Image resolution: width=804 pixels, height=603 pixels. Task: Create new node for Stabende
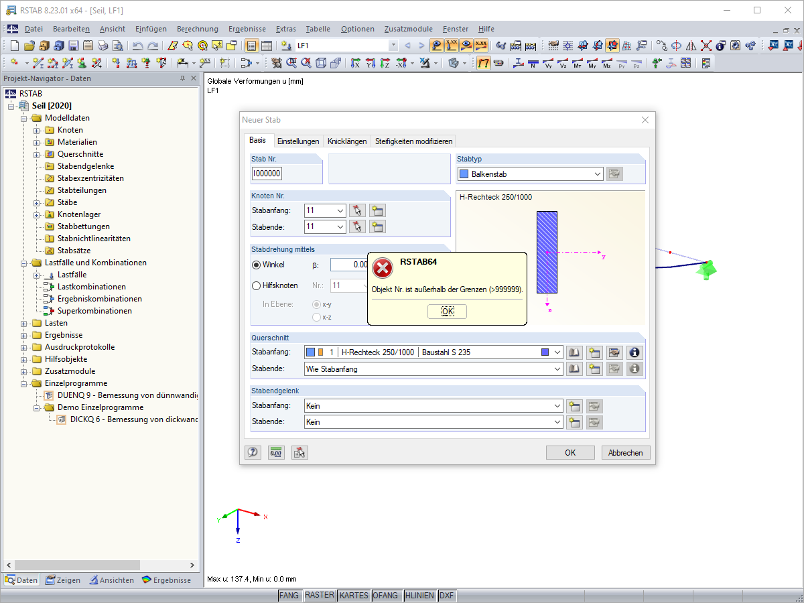click(x=378, y=226)
